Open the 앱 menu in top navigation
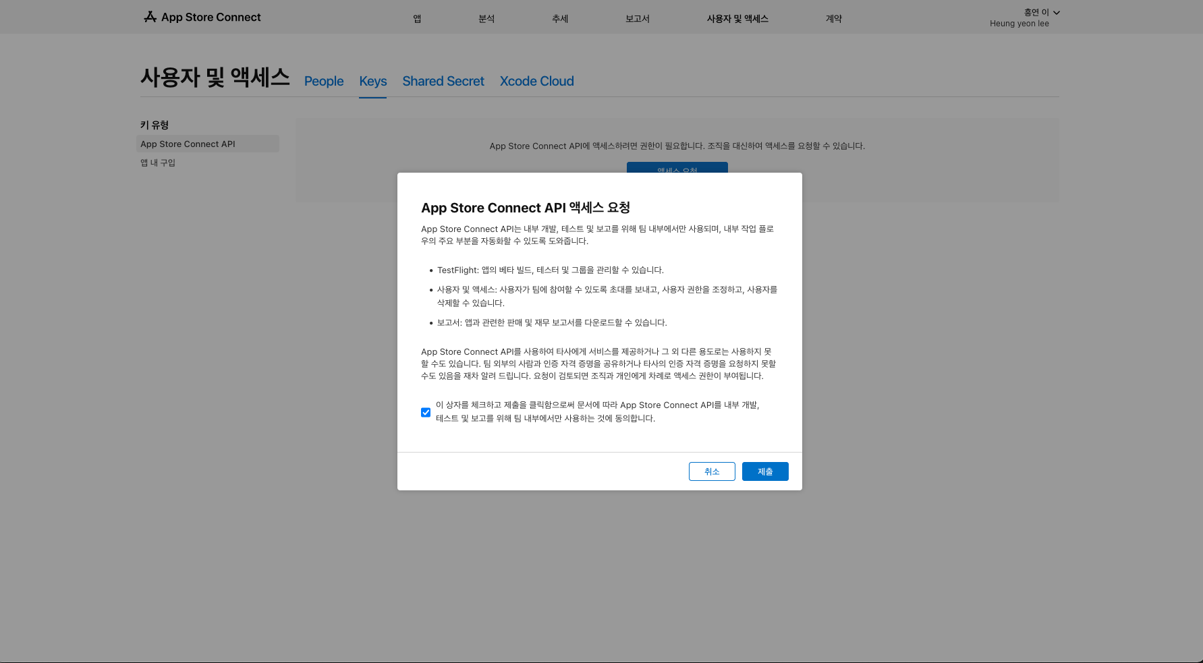The width and height of the screenshot is (1203, 663). 417,19
